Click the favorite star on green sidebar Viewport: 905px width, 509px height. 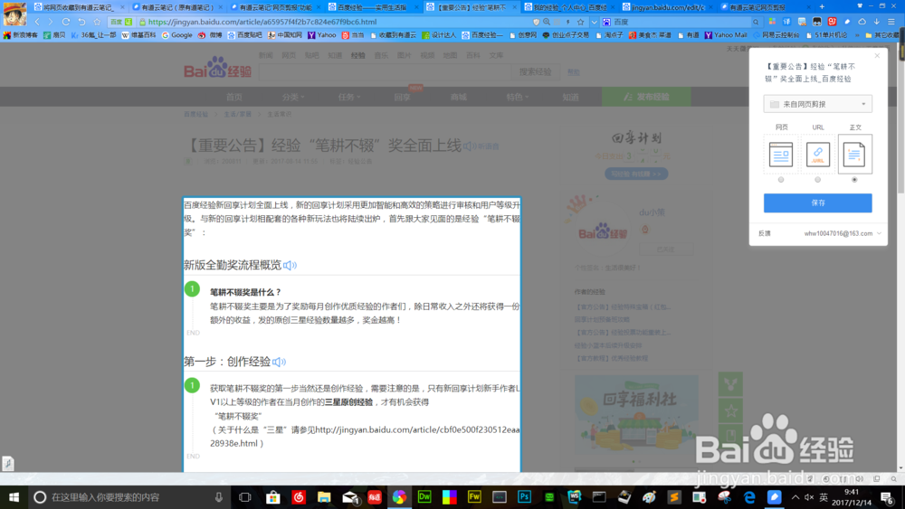coord(730,410)
